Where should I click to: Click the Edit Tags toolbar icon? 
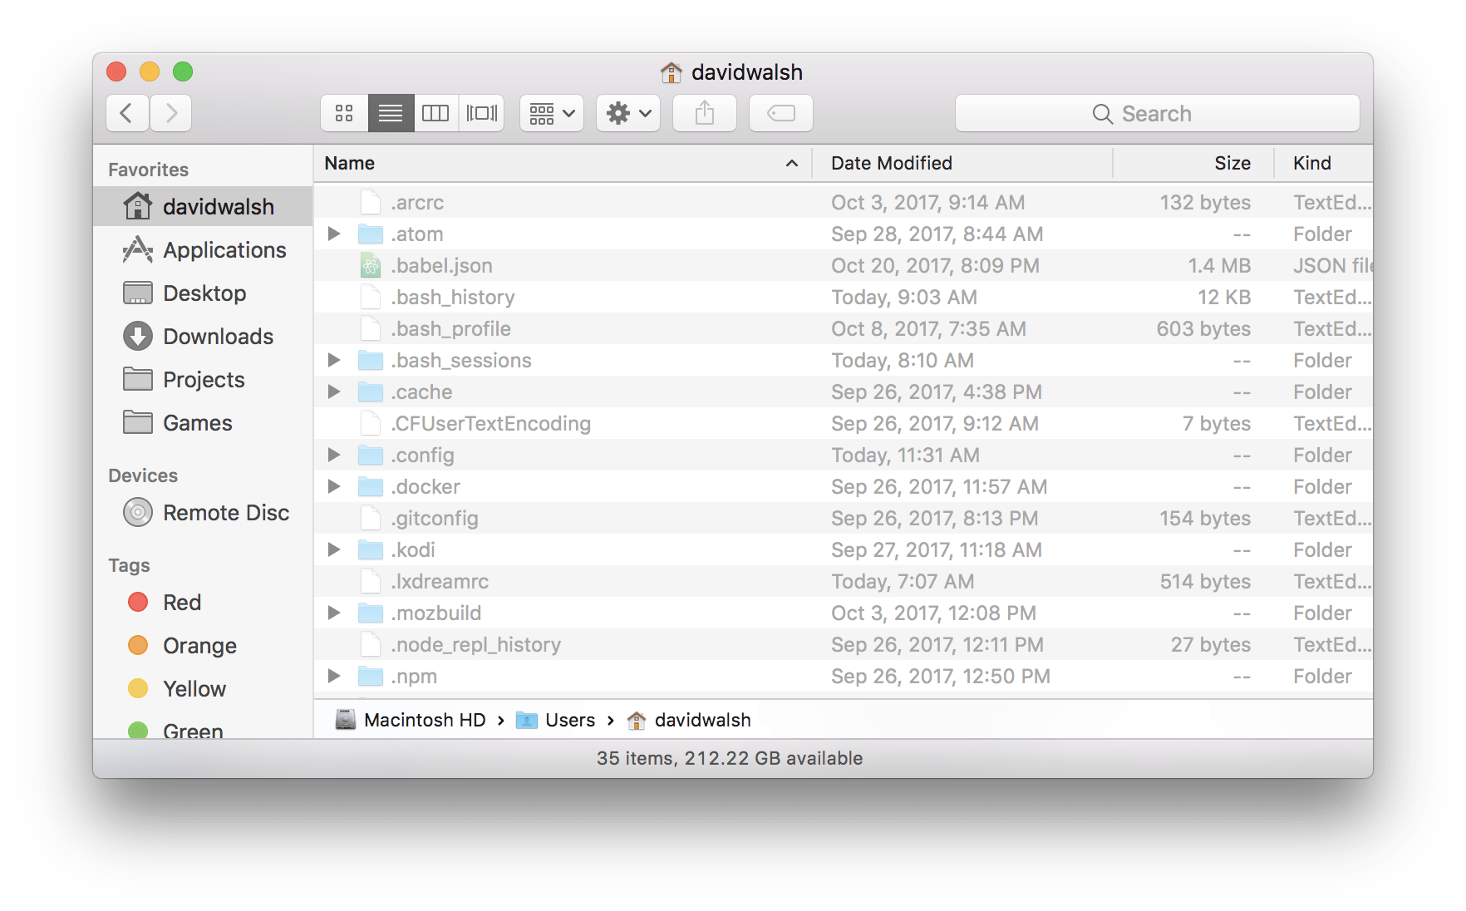point(780,113)
